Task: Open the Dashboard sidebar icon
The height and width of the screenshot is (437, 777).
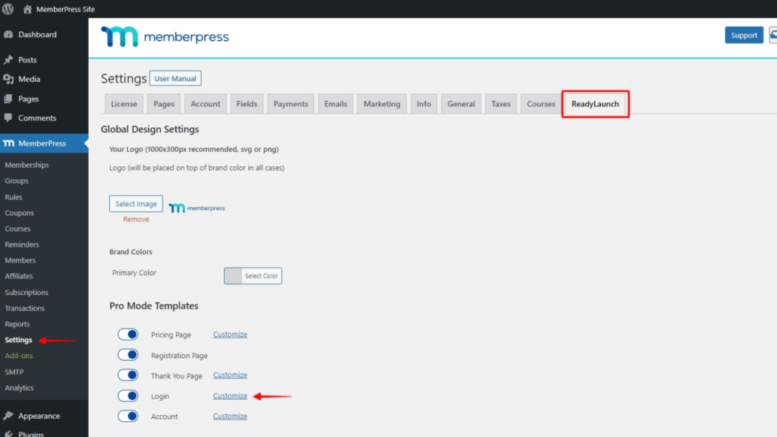Action: pyautogui.click(x=9, y=34)
